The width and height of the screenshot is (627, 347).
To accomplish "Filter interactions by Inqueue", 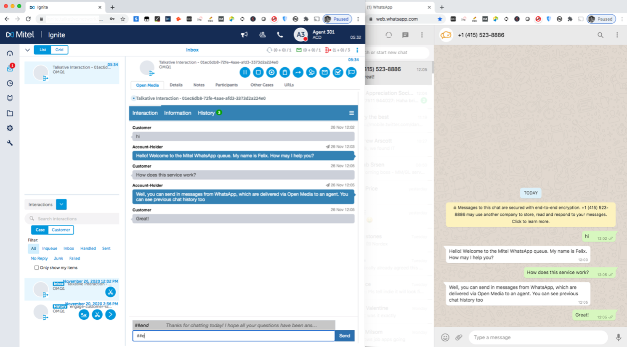I will pos(50,249).
